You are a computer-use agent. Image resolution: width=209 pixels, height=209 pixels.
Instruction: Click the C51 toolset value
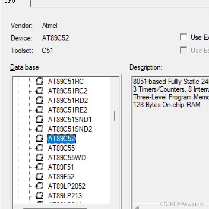(47, 51)
